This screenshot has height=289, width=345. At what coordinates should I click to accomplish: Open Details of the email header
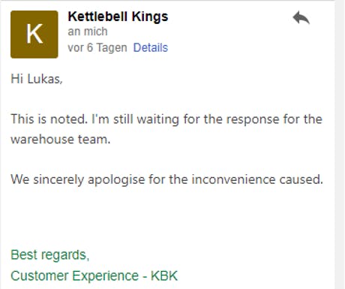point(151,47)
